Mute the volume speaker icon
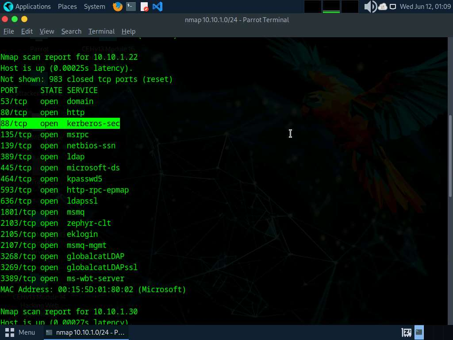 click(370, 7)
